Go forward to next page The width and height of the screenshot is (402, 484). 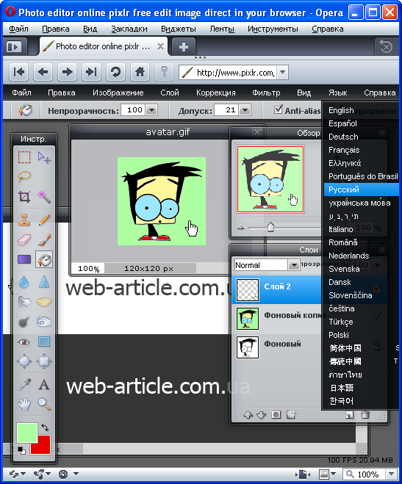point(67,72)
